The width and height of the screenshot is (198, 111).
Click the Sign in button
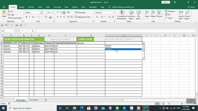[x=166, y=2]
